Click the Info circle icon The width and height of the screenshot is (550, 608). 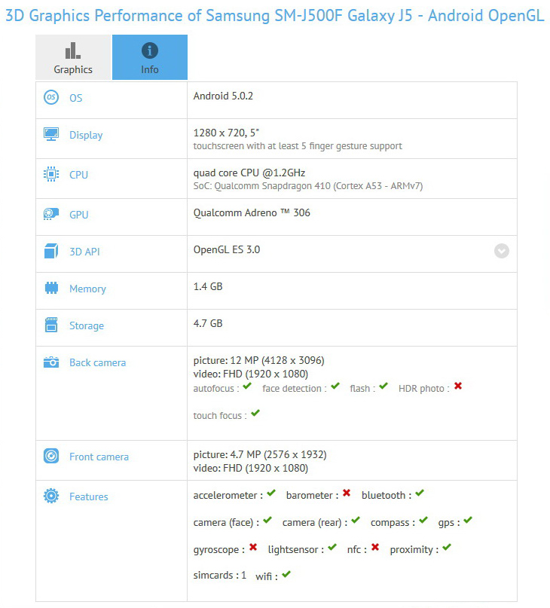(x=150, y=50)
